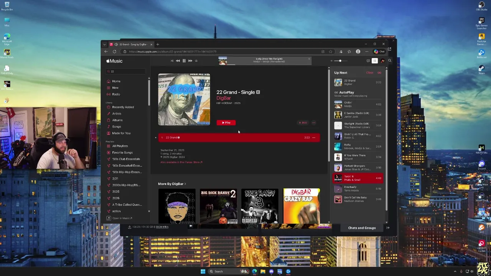Play If You Were There by Wham!
The height and width of the screenshot is (276, 491).
click(358, 157)
